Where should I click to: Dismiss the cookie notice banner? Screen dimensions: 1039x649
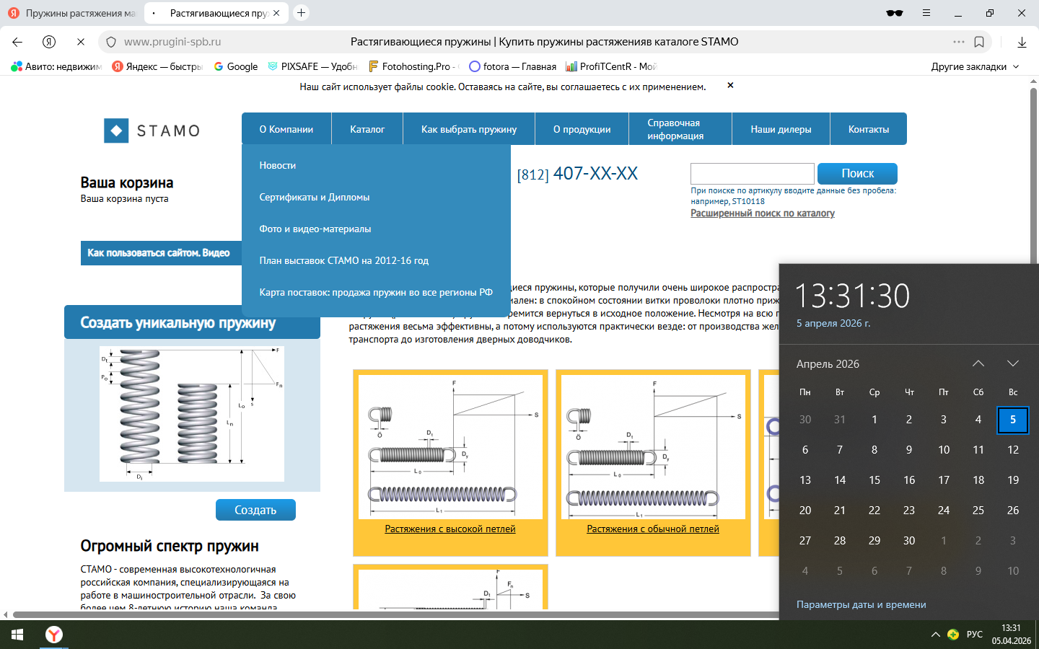click(730, 85)
